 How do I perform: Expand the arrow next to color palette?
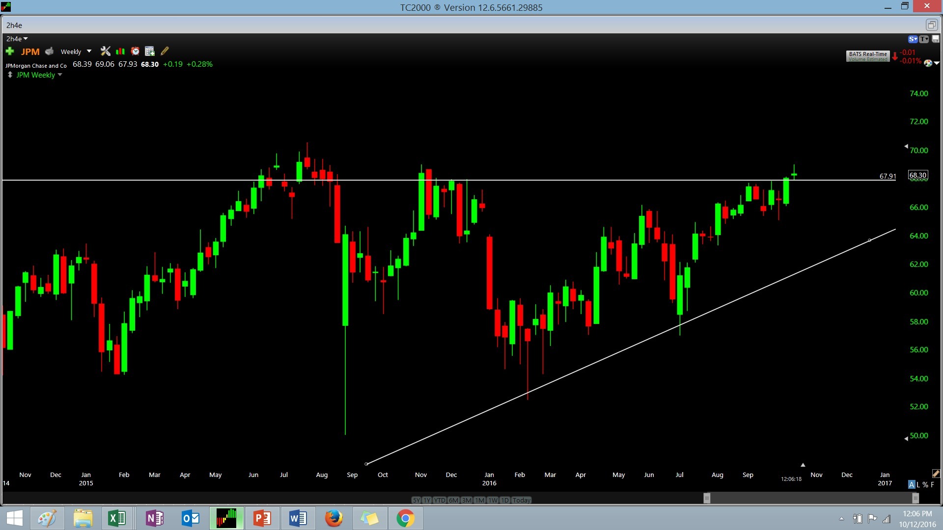click(x=937, y=63)
